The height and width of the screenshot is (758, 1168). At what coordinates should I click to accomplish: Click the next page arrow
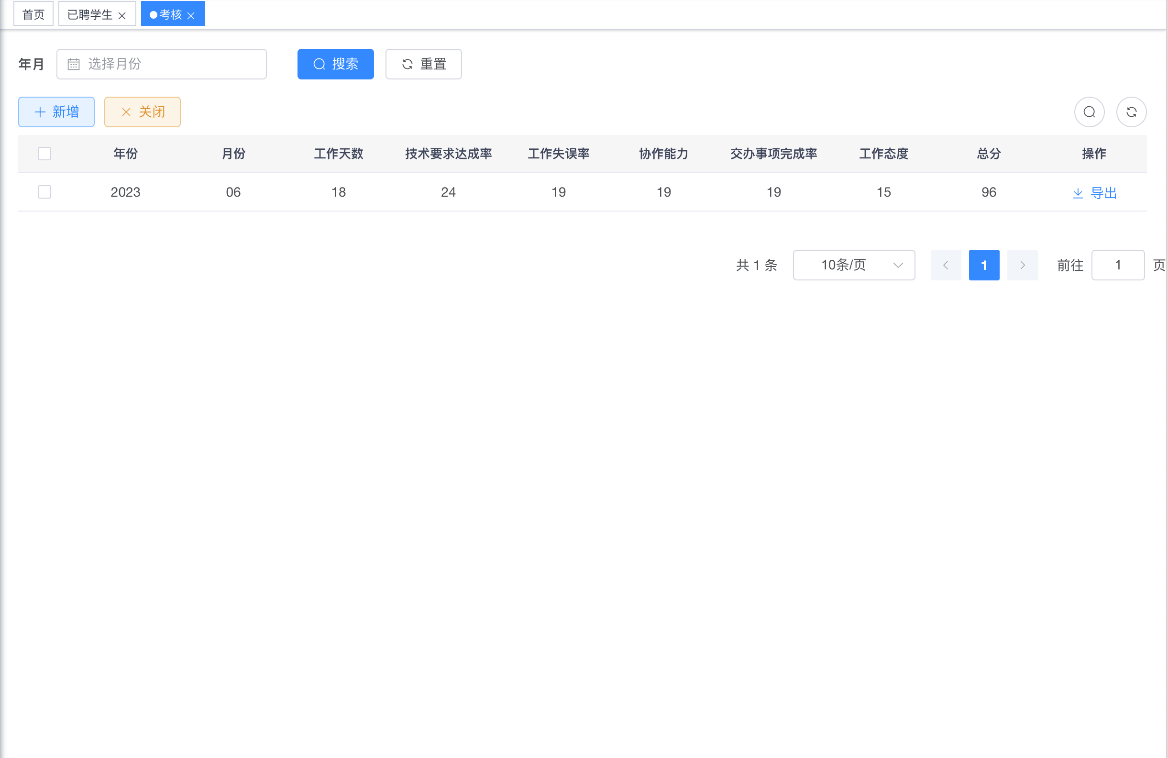click(1023, 265)
